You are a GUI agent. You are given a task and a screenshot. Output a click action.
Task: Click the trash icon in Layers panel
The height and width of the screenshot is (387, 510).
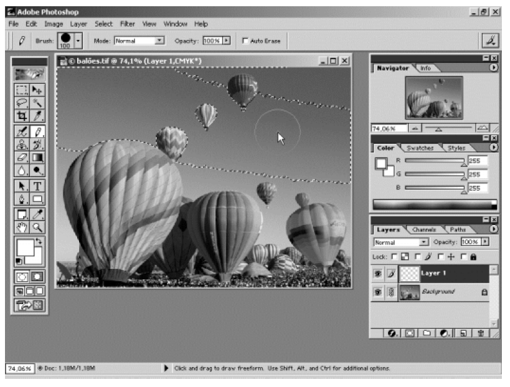coord(482,333)
